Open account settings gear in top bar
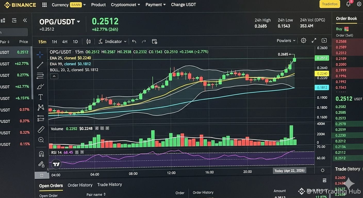The height and width of the screenshot is (198, 363). pos(359,4)
